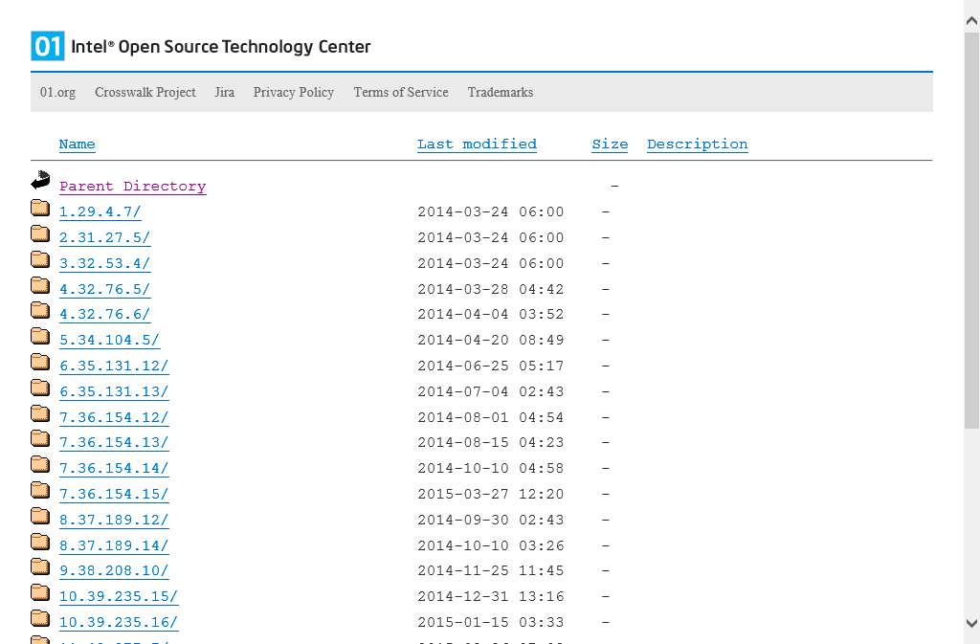
Task: Sort listing by the Name column
Action: (x=77, y=144)
